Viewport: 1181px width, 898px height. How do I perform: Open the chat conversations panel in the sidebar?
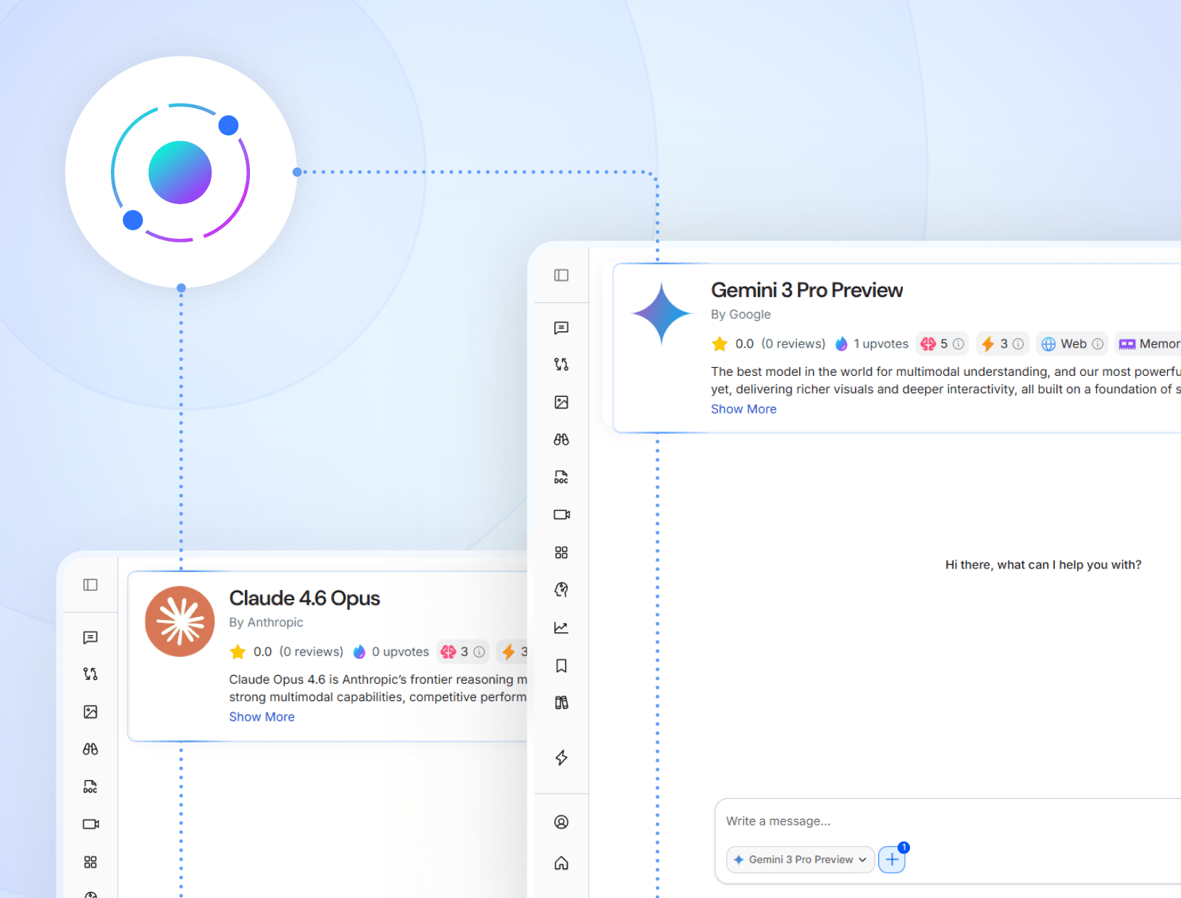(562, 328)
